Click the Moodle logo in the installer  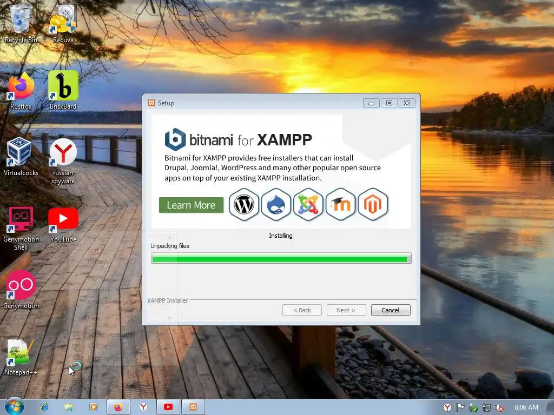point(341,204)
